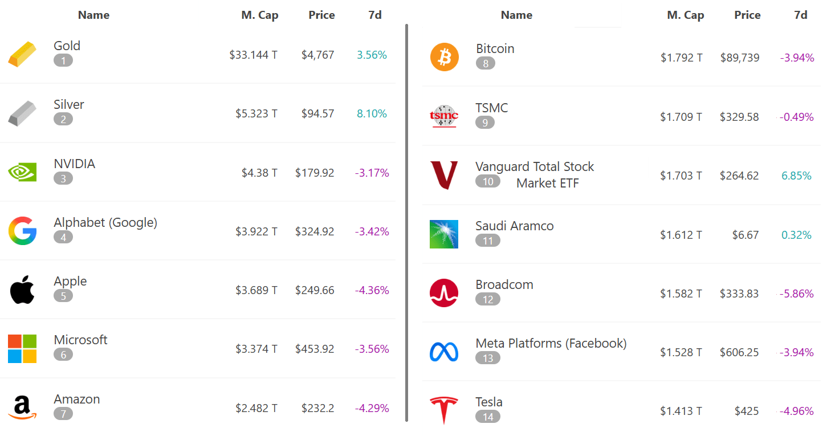
Task: Click the Meta Platforms logo
Action: coord(444,352)
